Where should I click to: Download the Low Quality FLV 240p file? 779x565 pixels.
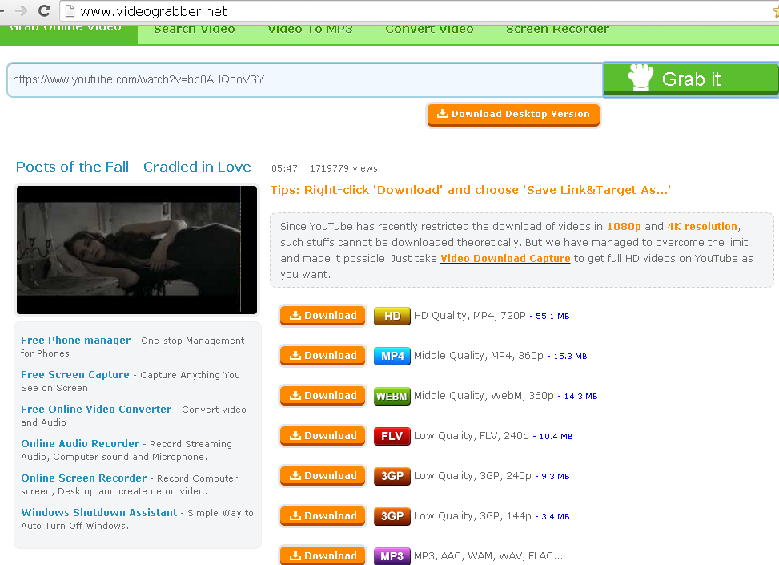(x=323, y=436)
